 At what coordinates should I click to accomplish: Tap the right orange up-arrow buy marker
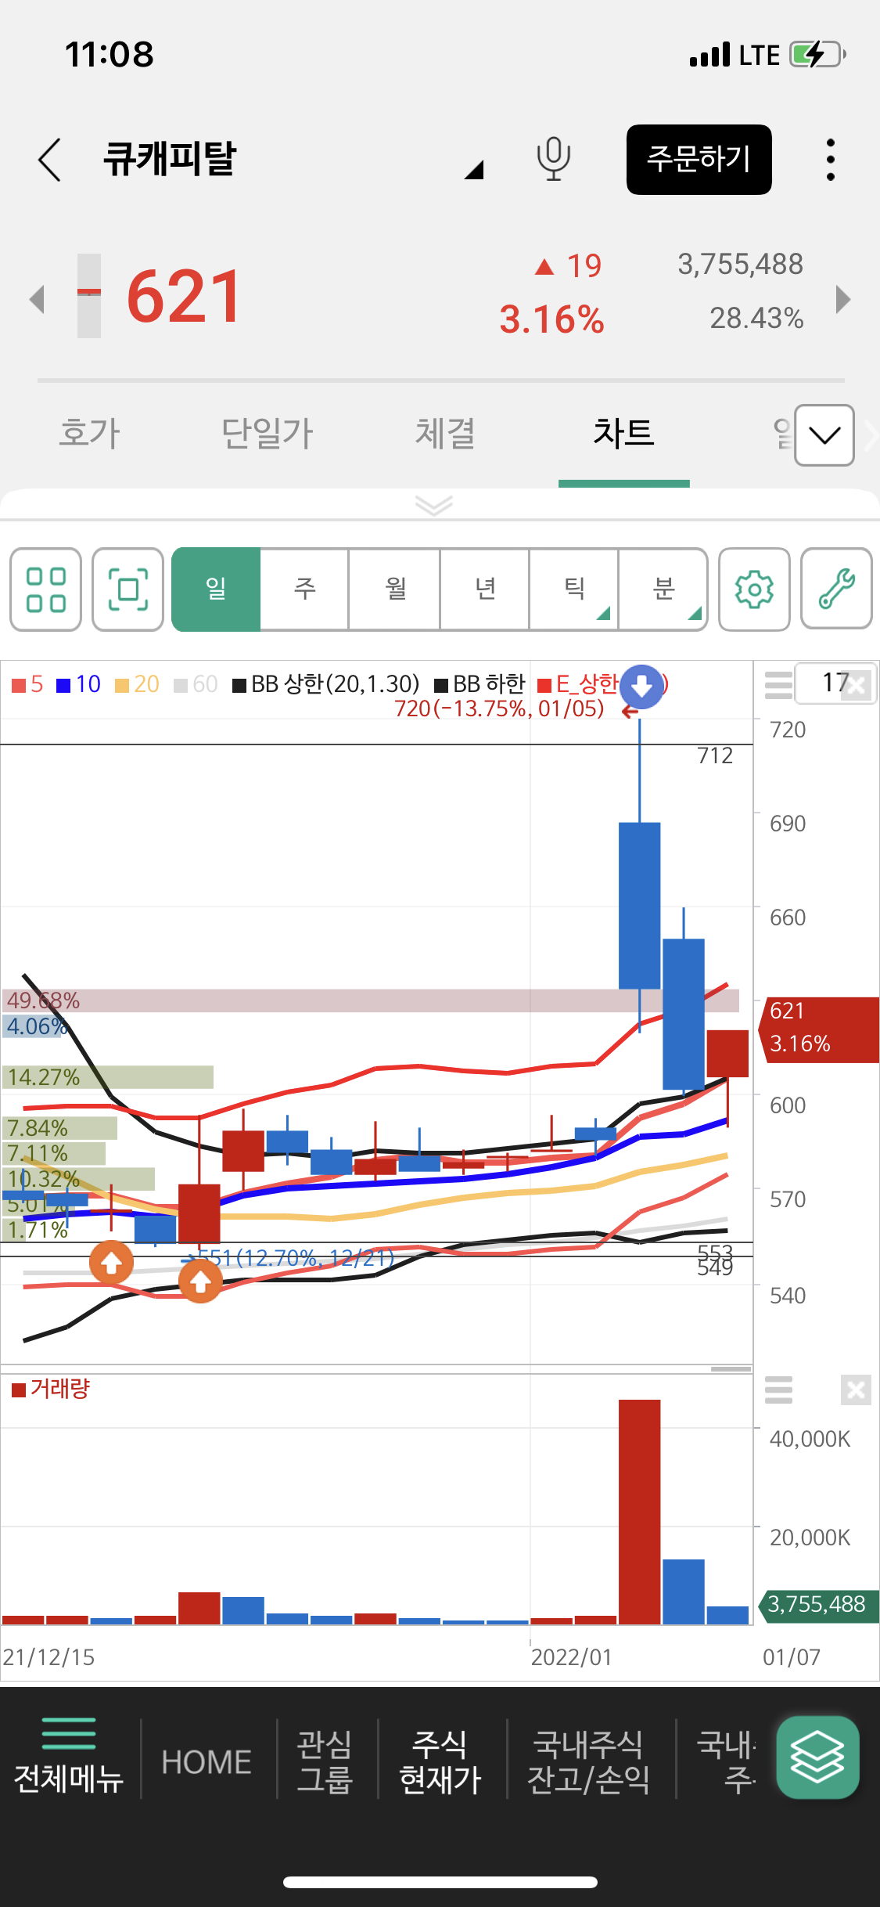[200, 1282]
